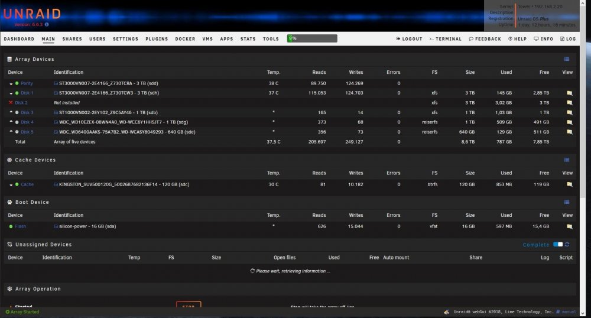Open the Dashboard tab
This screenshot has height=318, width=591.
click(x=19, y=39)
